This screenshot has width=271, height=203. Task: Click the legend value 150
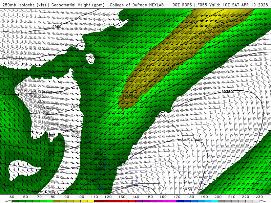point(149,197)
